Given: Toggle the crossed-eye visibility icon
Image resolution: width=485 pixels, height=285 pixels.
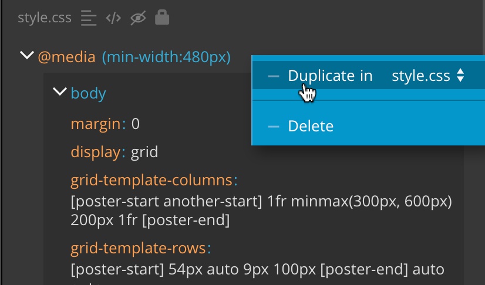Looking at the screenshot, I should (138, 18).
